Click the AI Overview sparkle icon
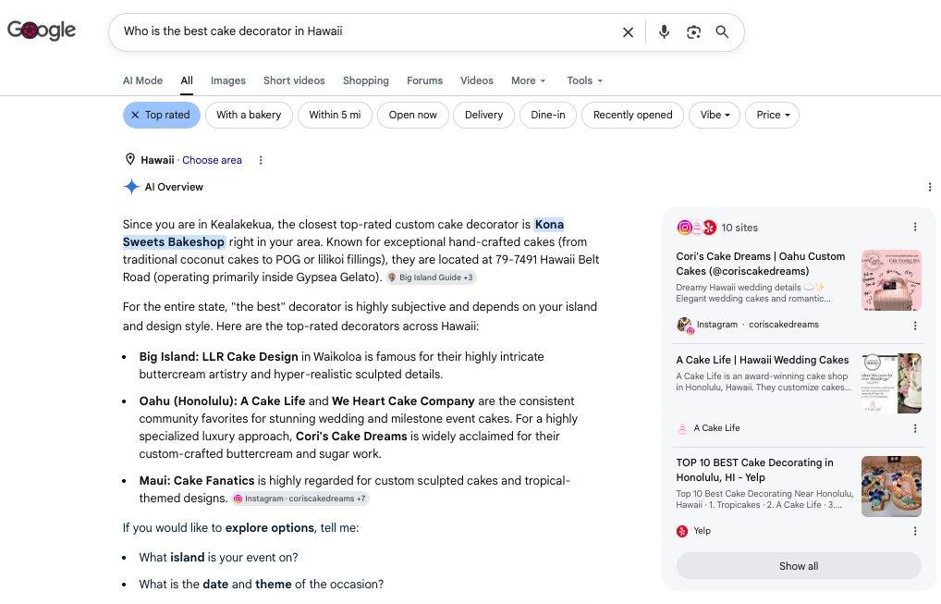This screenshot has width=941, height=604. tap(131, 187)
